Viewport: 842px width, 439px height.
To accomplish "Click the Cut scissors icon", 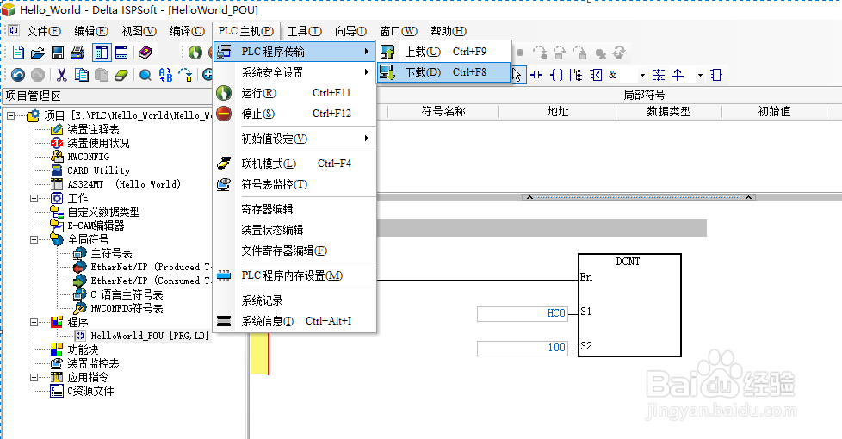I will tap(62, 75).
